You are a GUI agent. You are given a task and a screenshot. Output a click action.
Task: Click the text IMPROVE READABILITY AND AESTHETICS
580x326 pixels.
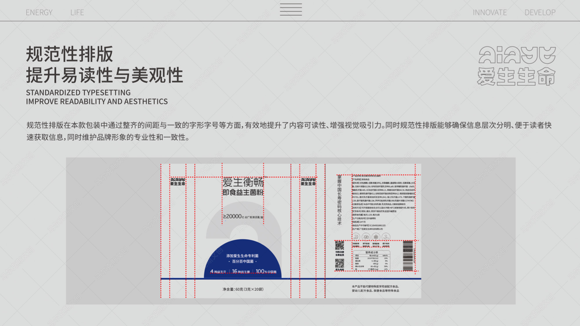(97, 101)
